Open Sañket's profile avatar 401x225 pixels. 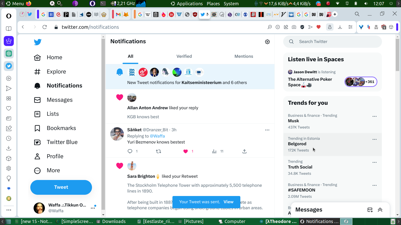coord(117,134)
